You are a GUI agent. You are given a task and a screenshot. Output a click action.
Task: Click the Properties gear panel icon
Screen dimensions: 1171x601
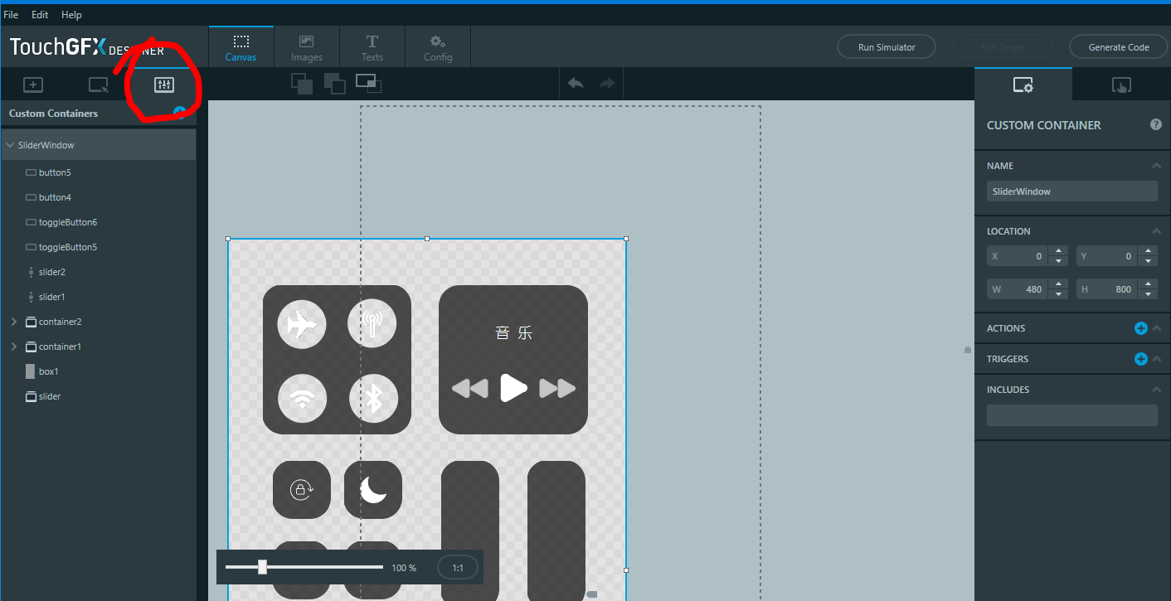coord(1023,84)
